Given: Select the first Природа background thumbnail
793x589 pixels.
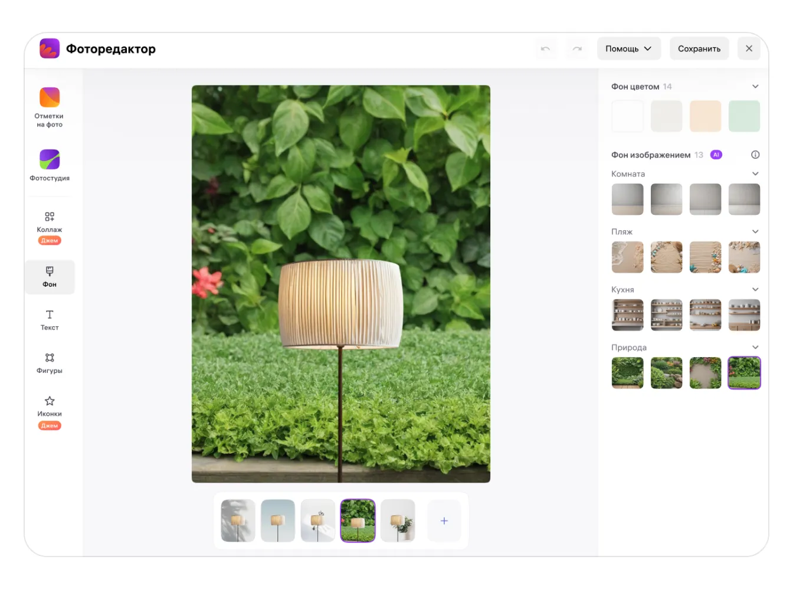Looking at the screenshot, I should click(x=627, y=373).
